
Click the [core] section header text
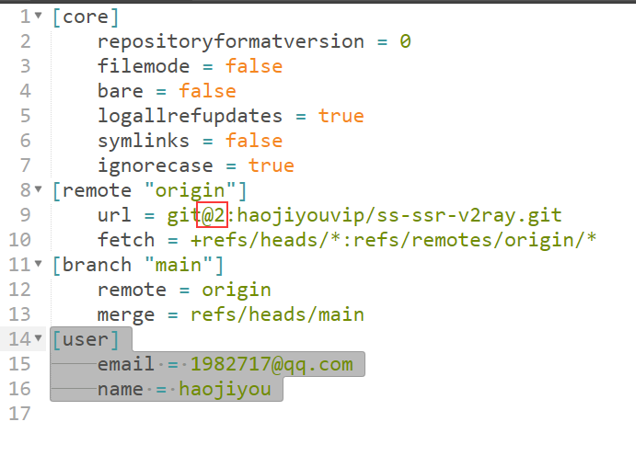pyautogui.click(x=86, y=17)
